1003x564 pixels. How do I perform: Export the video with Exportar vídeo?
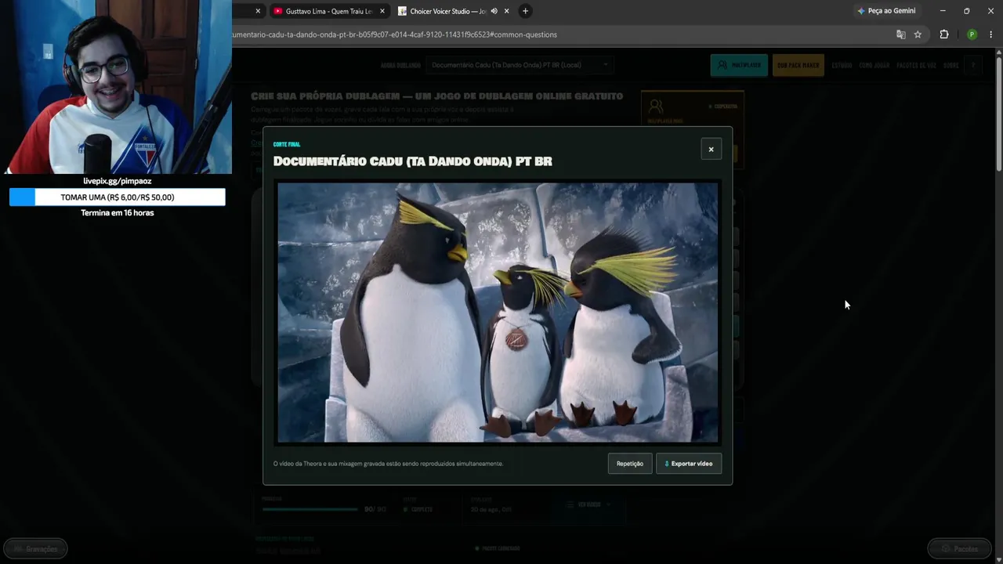689,464
